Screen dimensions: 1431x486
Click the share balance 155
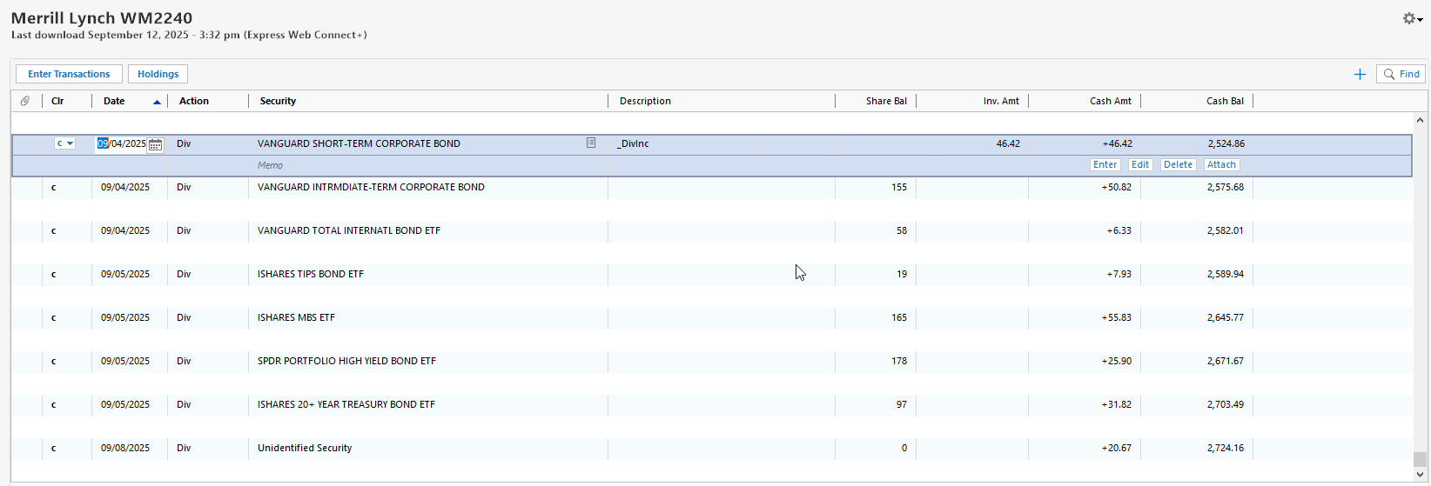pos(899,187)
